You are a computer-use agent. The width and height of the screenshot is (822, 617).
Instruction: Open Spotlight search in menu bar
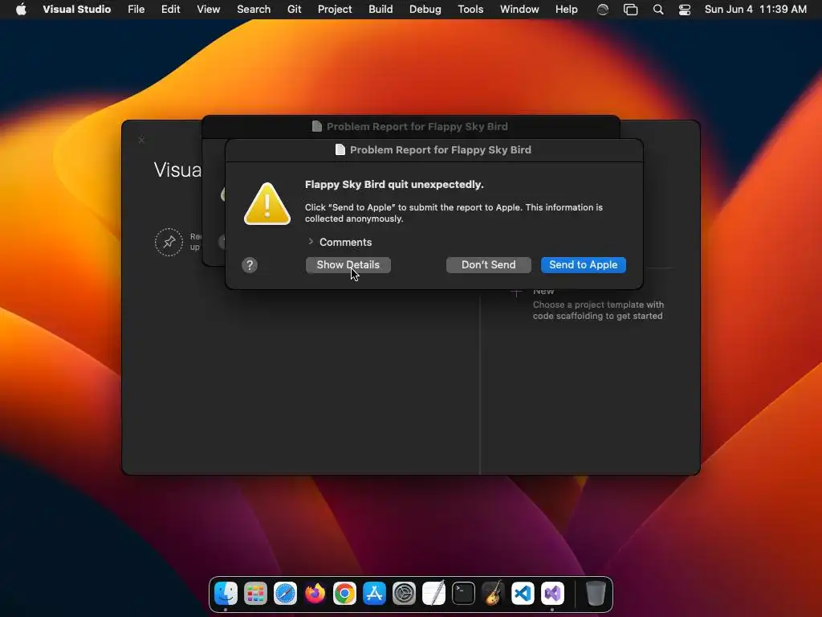pos(658,10)
